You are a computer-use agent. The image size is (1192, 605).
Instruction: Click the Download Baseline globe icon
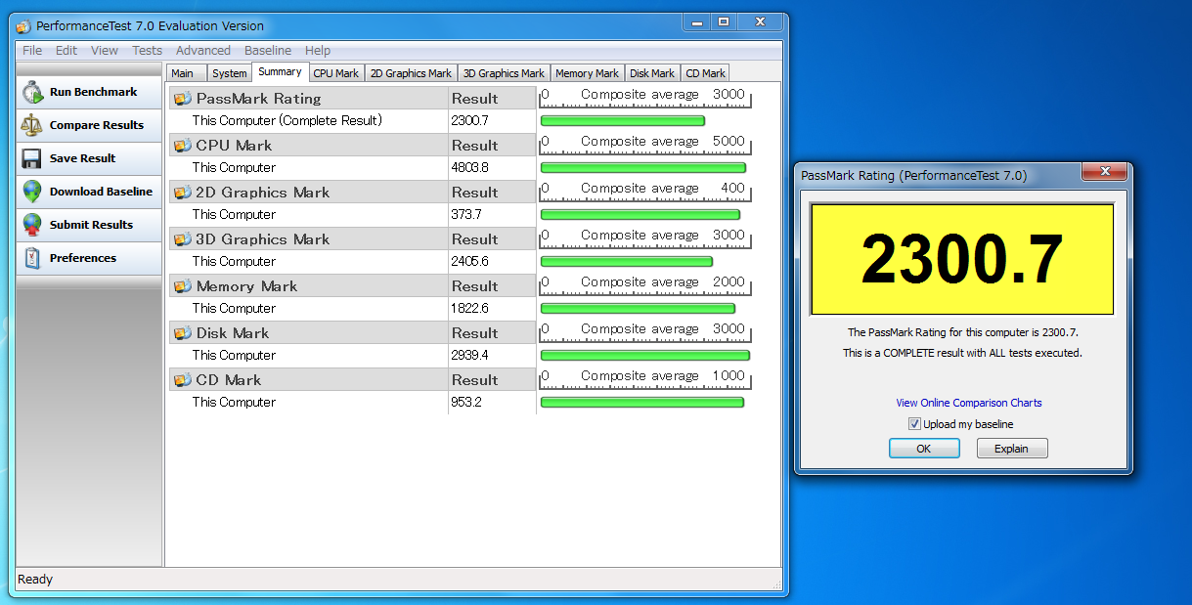click(x=32, y=192)
